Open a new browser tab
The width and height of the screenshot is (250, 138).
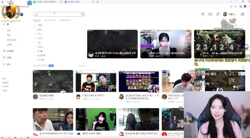[x=98, y=2]
